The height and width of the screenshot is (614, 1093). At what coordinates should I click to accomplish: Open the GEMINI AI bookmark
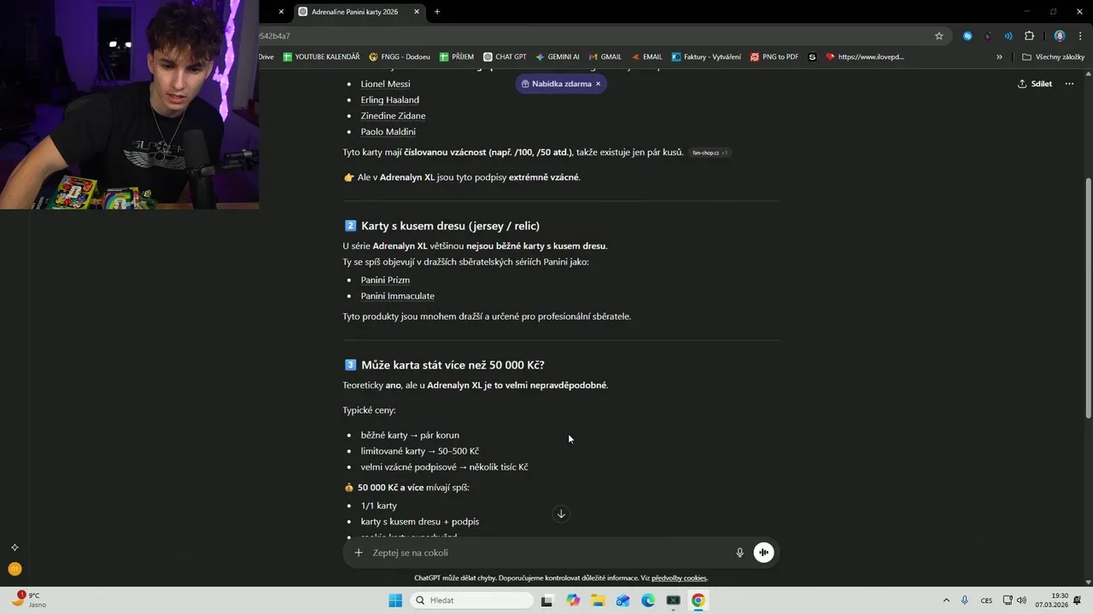click(x=558, y=57)
